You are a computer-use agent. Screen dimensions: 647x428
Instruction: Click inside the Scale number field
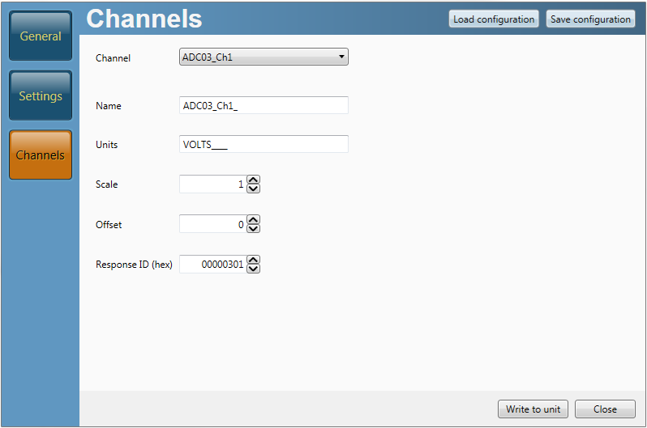tap(212, 184)
